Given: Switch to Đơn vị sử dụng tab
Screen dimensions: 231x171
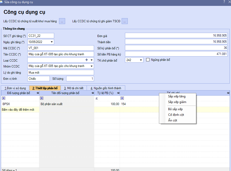Looking at the screenshot, I should 15,88.
